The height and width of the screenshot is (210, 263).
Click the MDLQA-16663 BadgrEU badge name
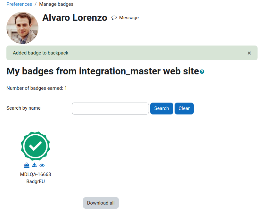[36, 178]
